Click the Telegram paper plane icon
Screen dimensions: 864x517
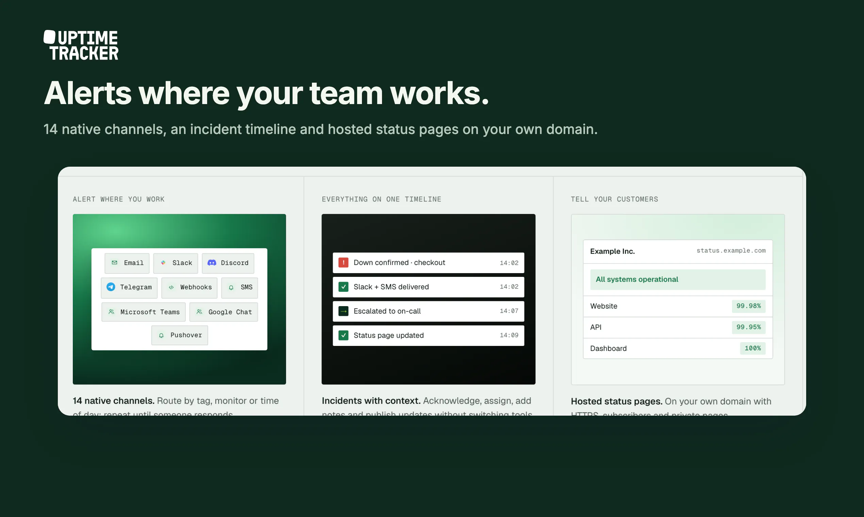pos(111,287)
